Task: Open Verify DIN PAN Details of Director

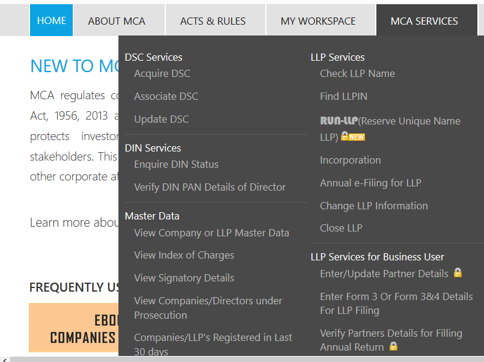Action: [x=210, y=187]
